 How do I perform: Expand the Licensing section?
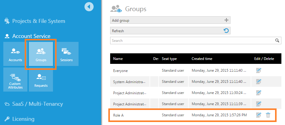pos(20,119)
